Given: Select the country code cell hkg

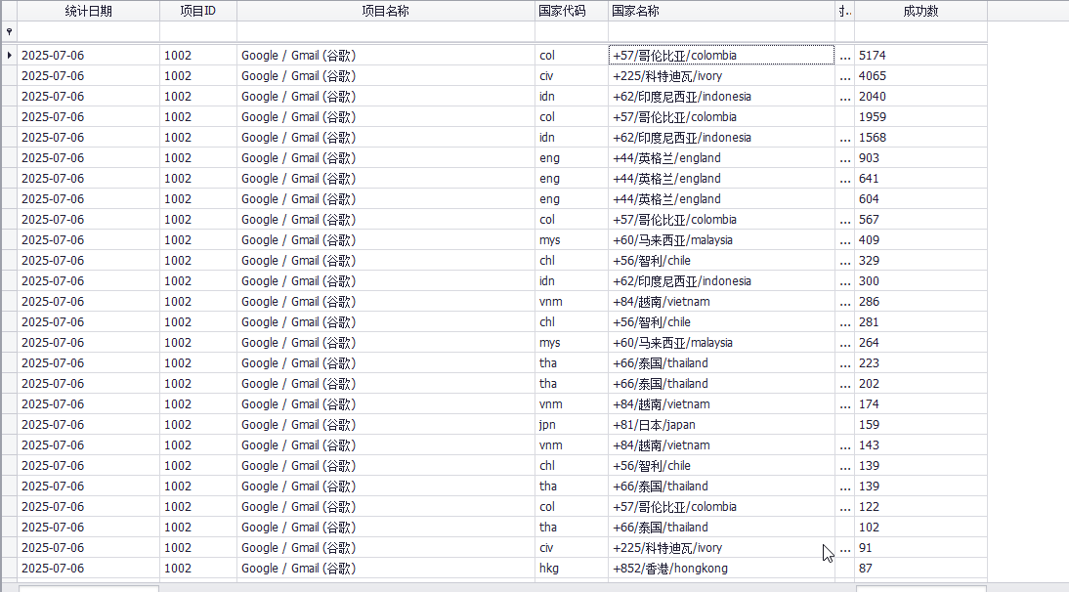Looking at the screenshot, I should 572,569.
